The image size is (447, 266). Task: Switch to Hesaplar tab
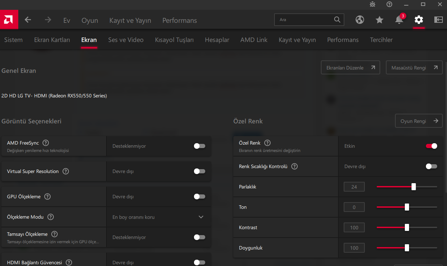click(x=217, y=40)
